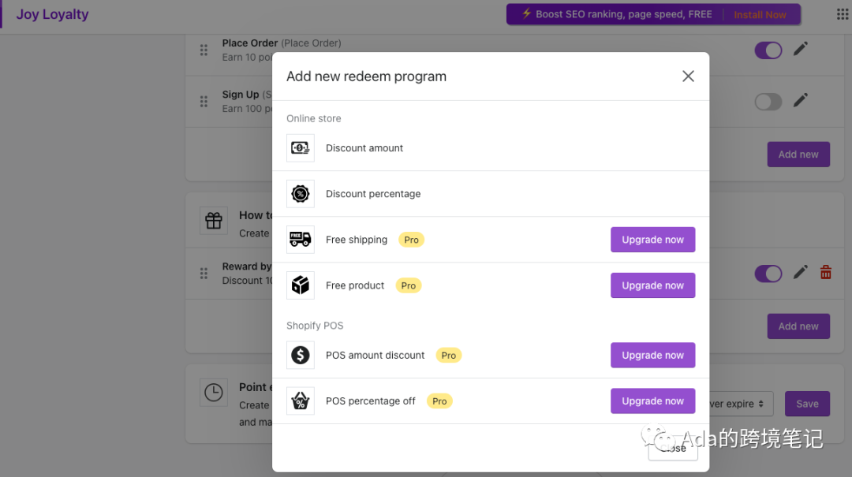
Task: Edit the Place Order rule with pencil icon
Action: pos(800,49)
